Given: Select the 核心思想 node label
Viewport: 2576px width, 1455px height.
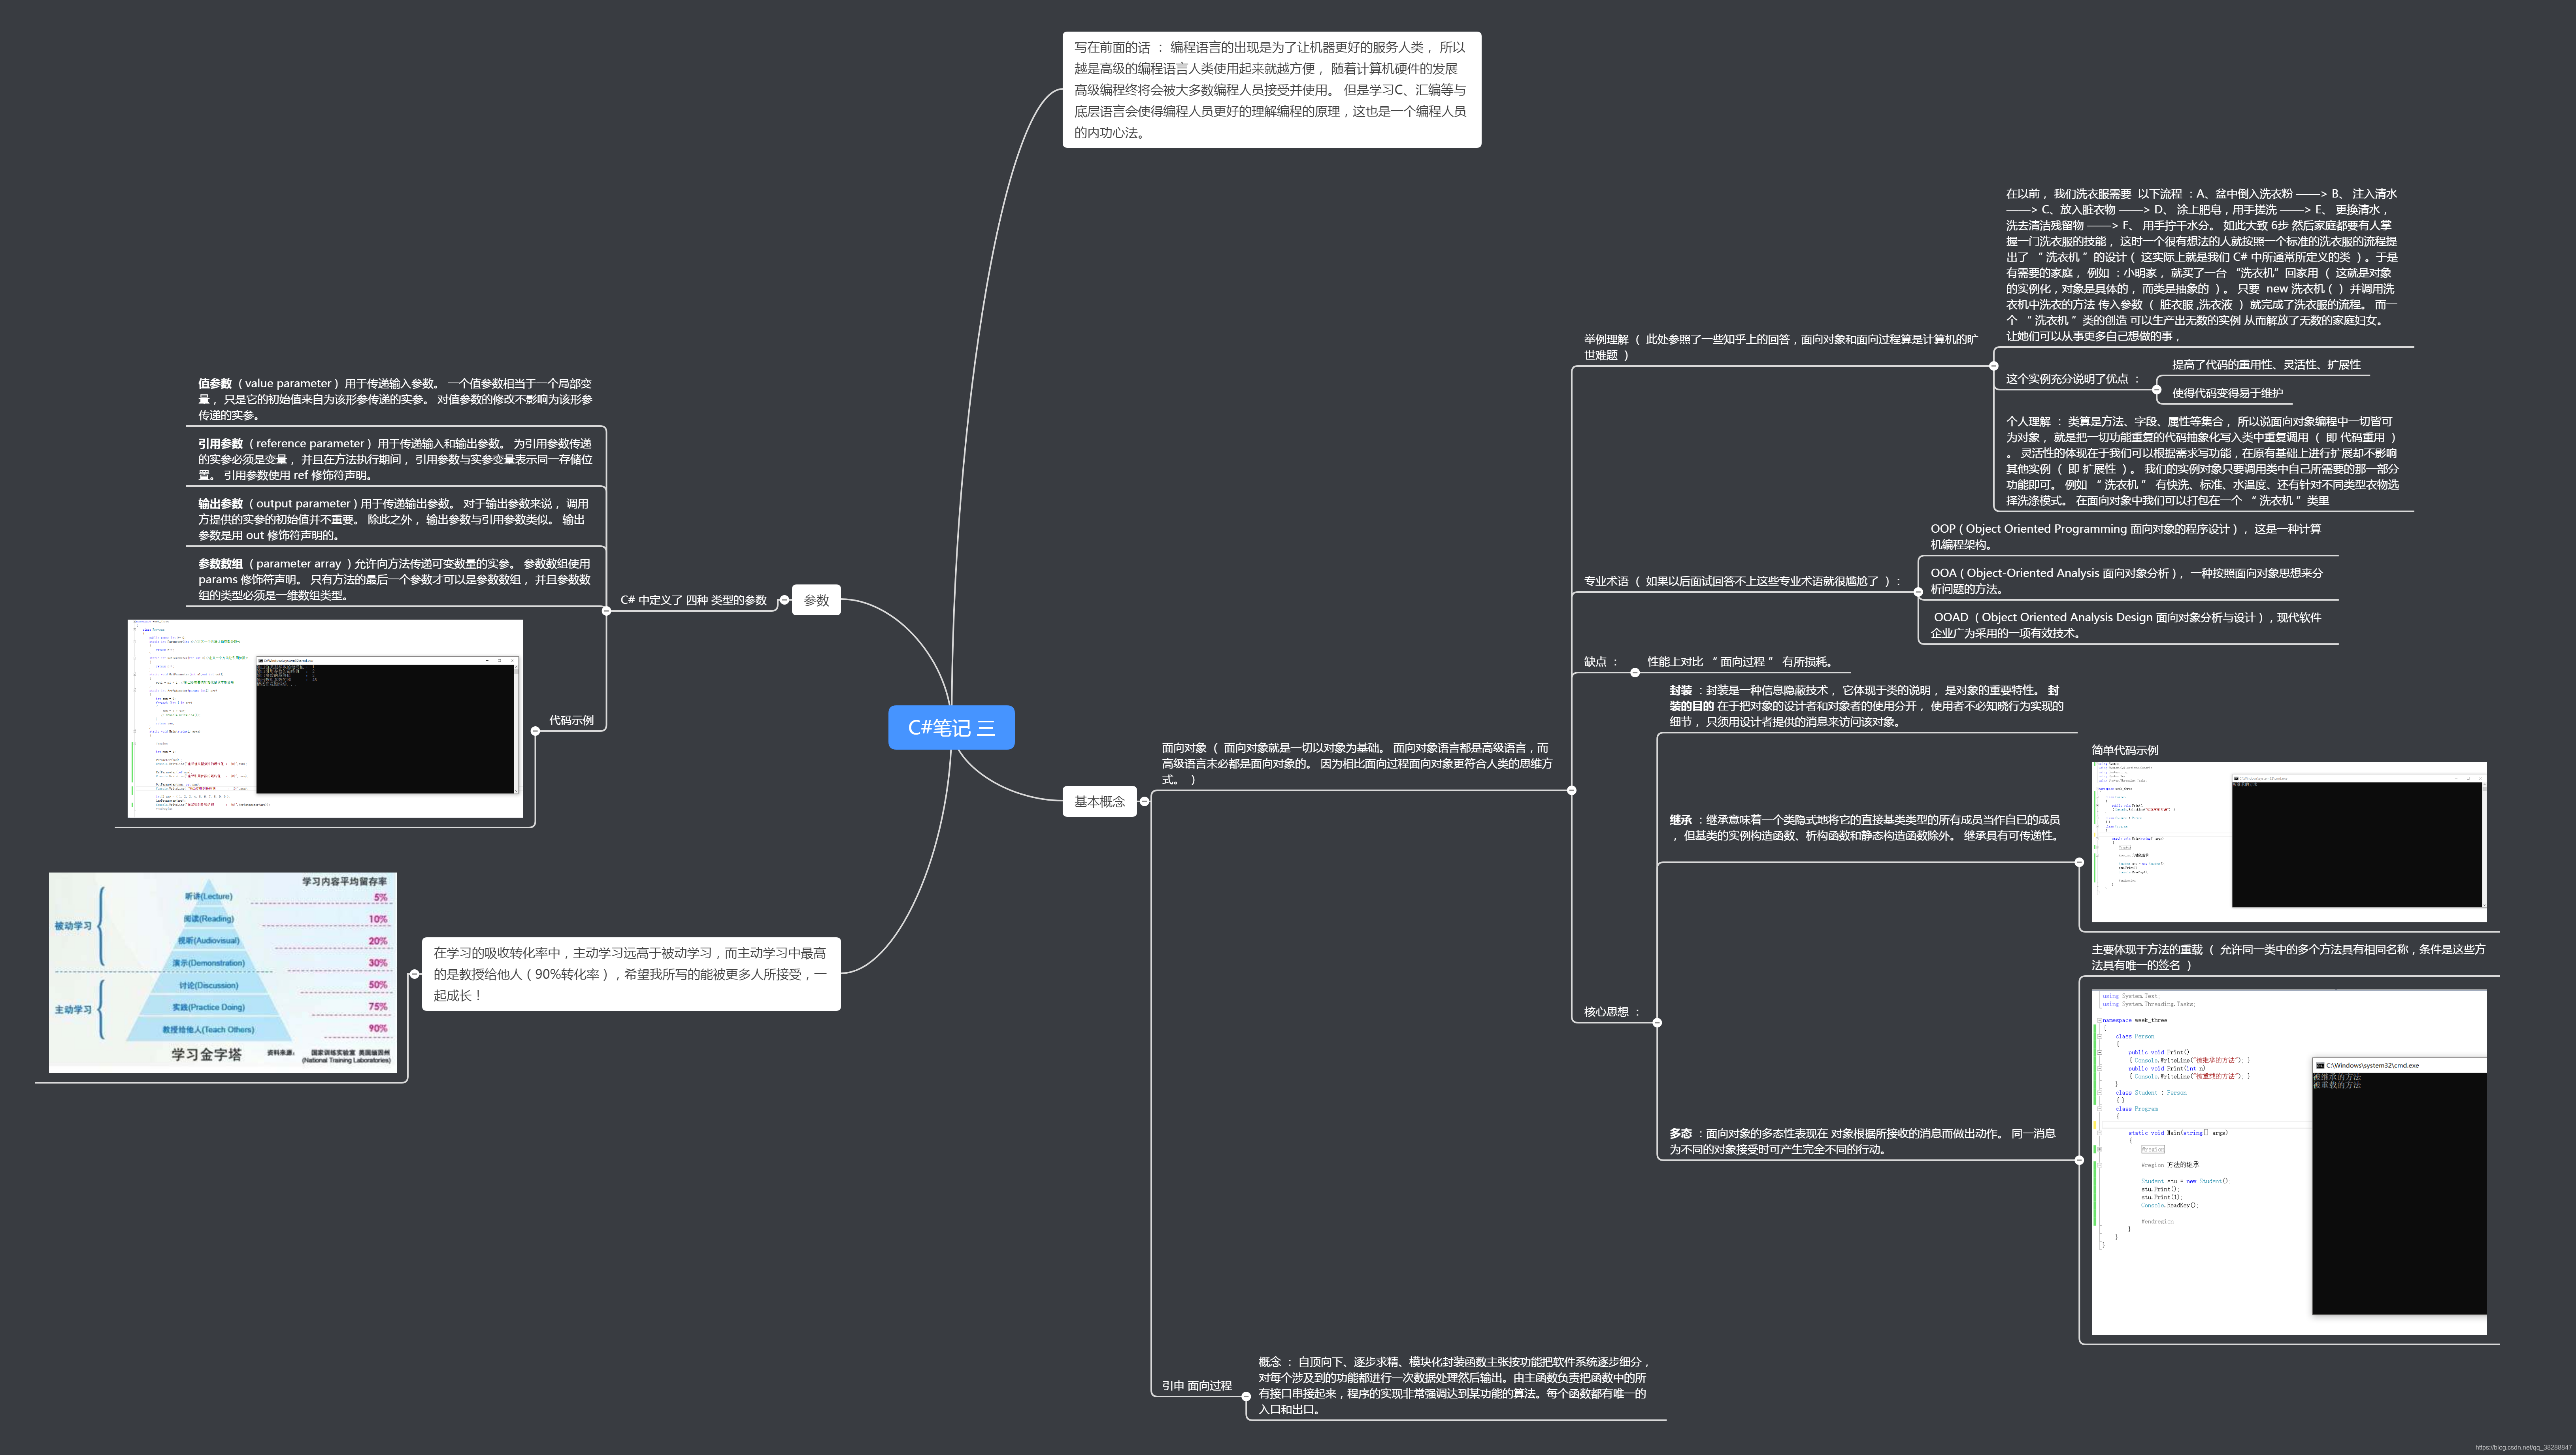Looking at the screenshot, I should click(1612, 1012).
